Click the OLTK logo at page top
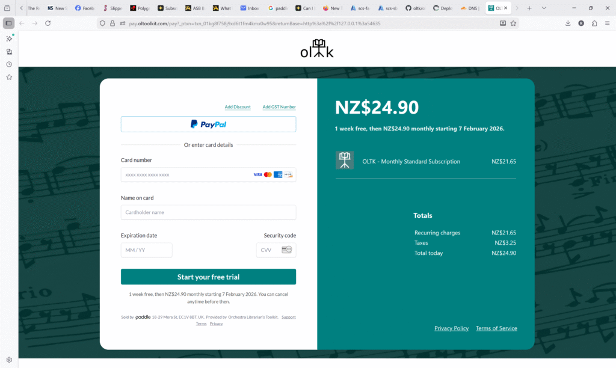 tap(317, 49)
